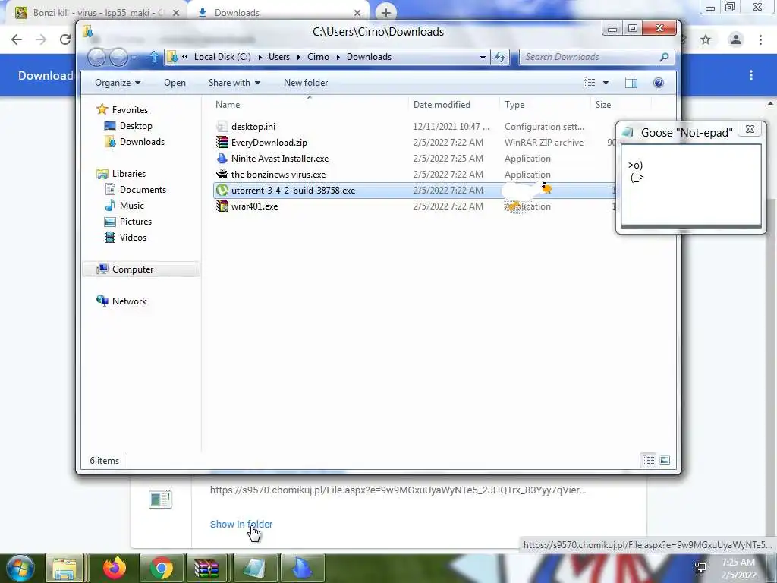Open Chrome's three-dot menu
Viewport: 777px width, 583px height.
pos(760,39)
